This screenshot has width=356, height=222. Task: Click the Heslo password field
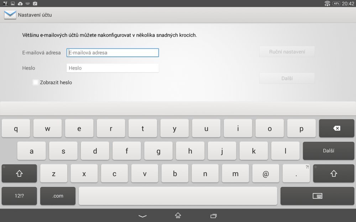tap(112, 68)
